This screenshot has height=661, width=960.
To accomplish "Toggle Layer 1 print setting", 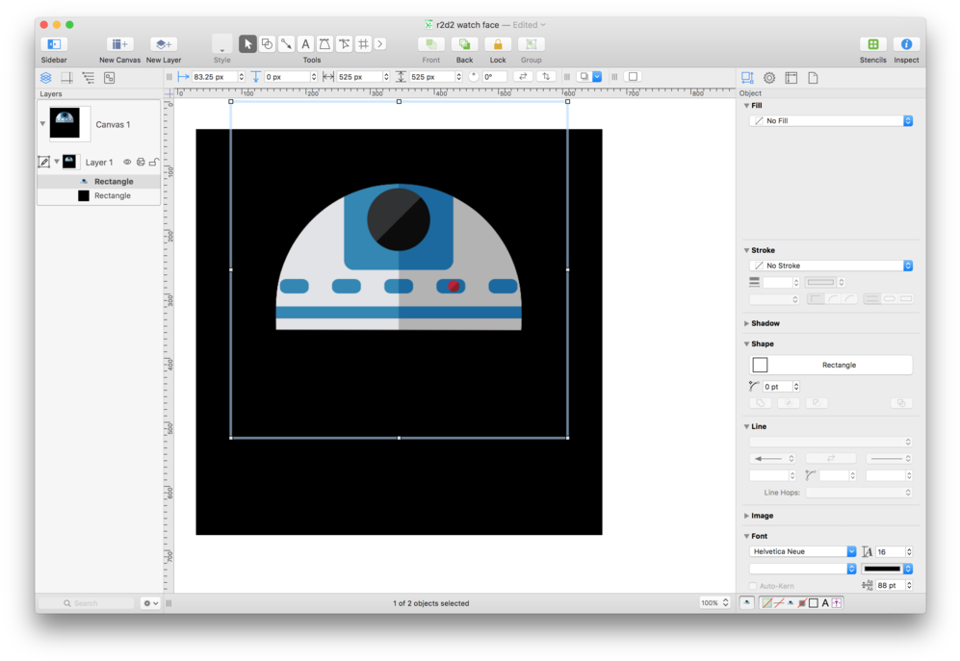I will [x=141, y=163].
